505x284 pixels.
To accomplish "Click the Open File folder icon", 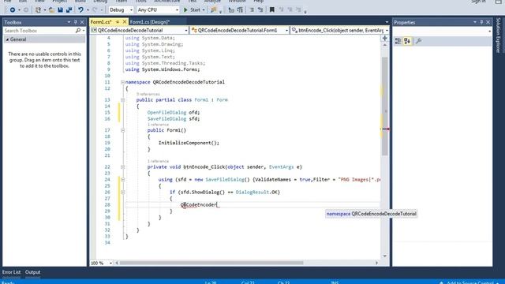I will 51,10.
